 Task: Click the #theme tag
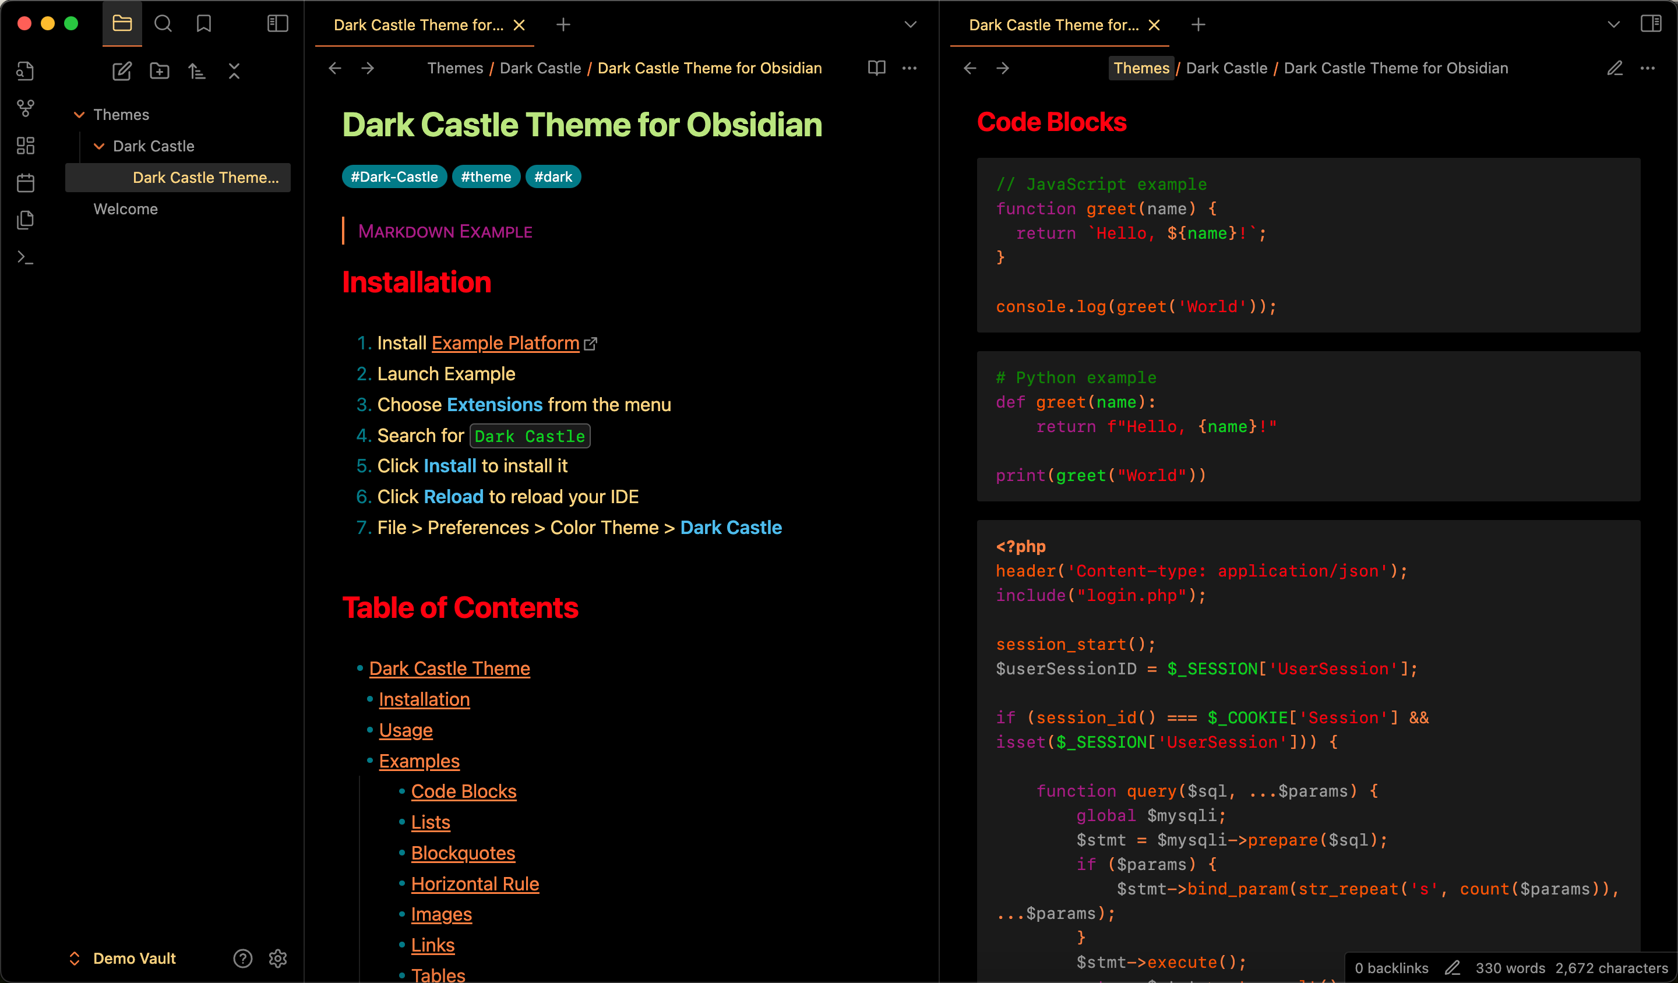(485, 177)
